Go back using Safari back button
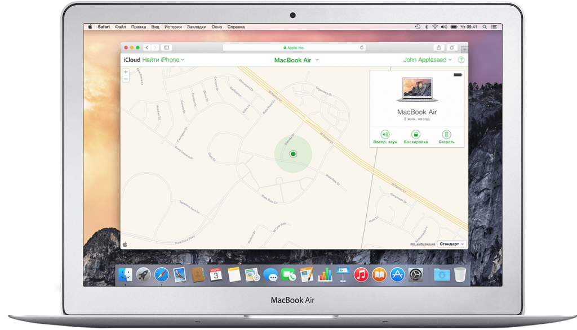The width and height of the screenshot is (577, 330). pyautogui.click(x=147, y=48)
